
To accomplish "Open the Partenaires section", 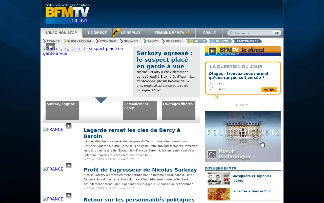I will (248, 41).
